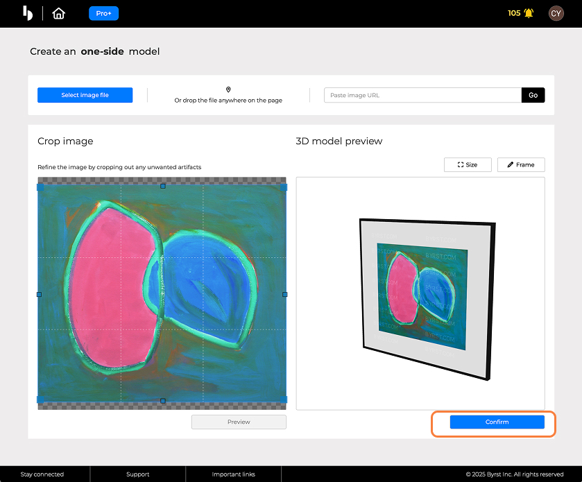Click the bottom-left crop corner handle
Image resolution: width=582 pixels, height=482 pixels.
[40, 399]
